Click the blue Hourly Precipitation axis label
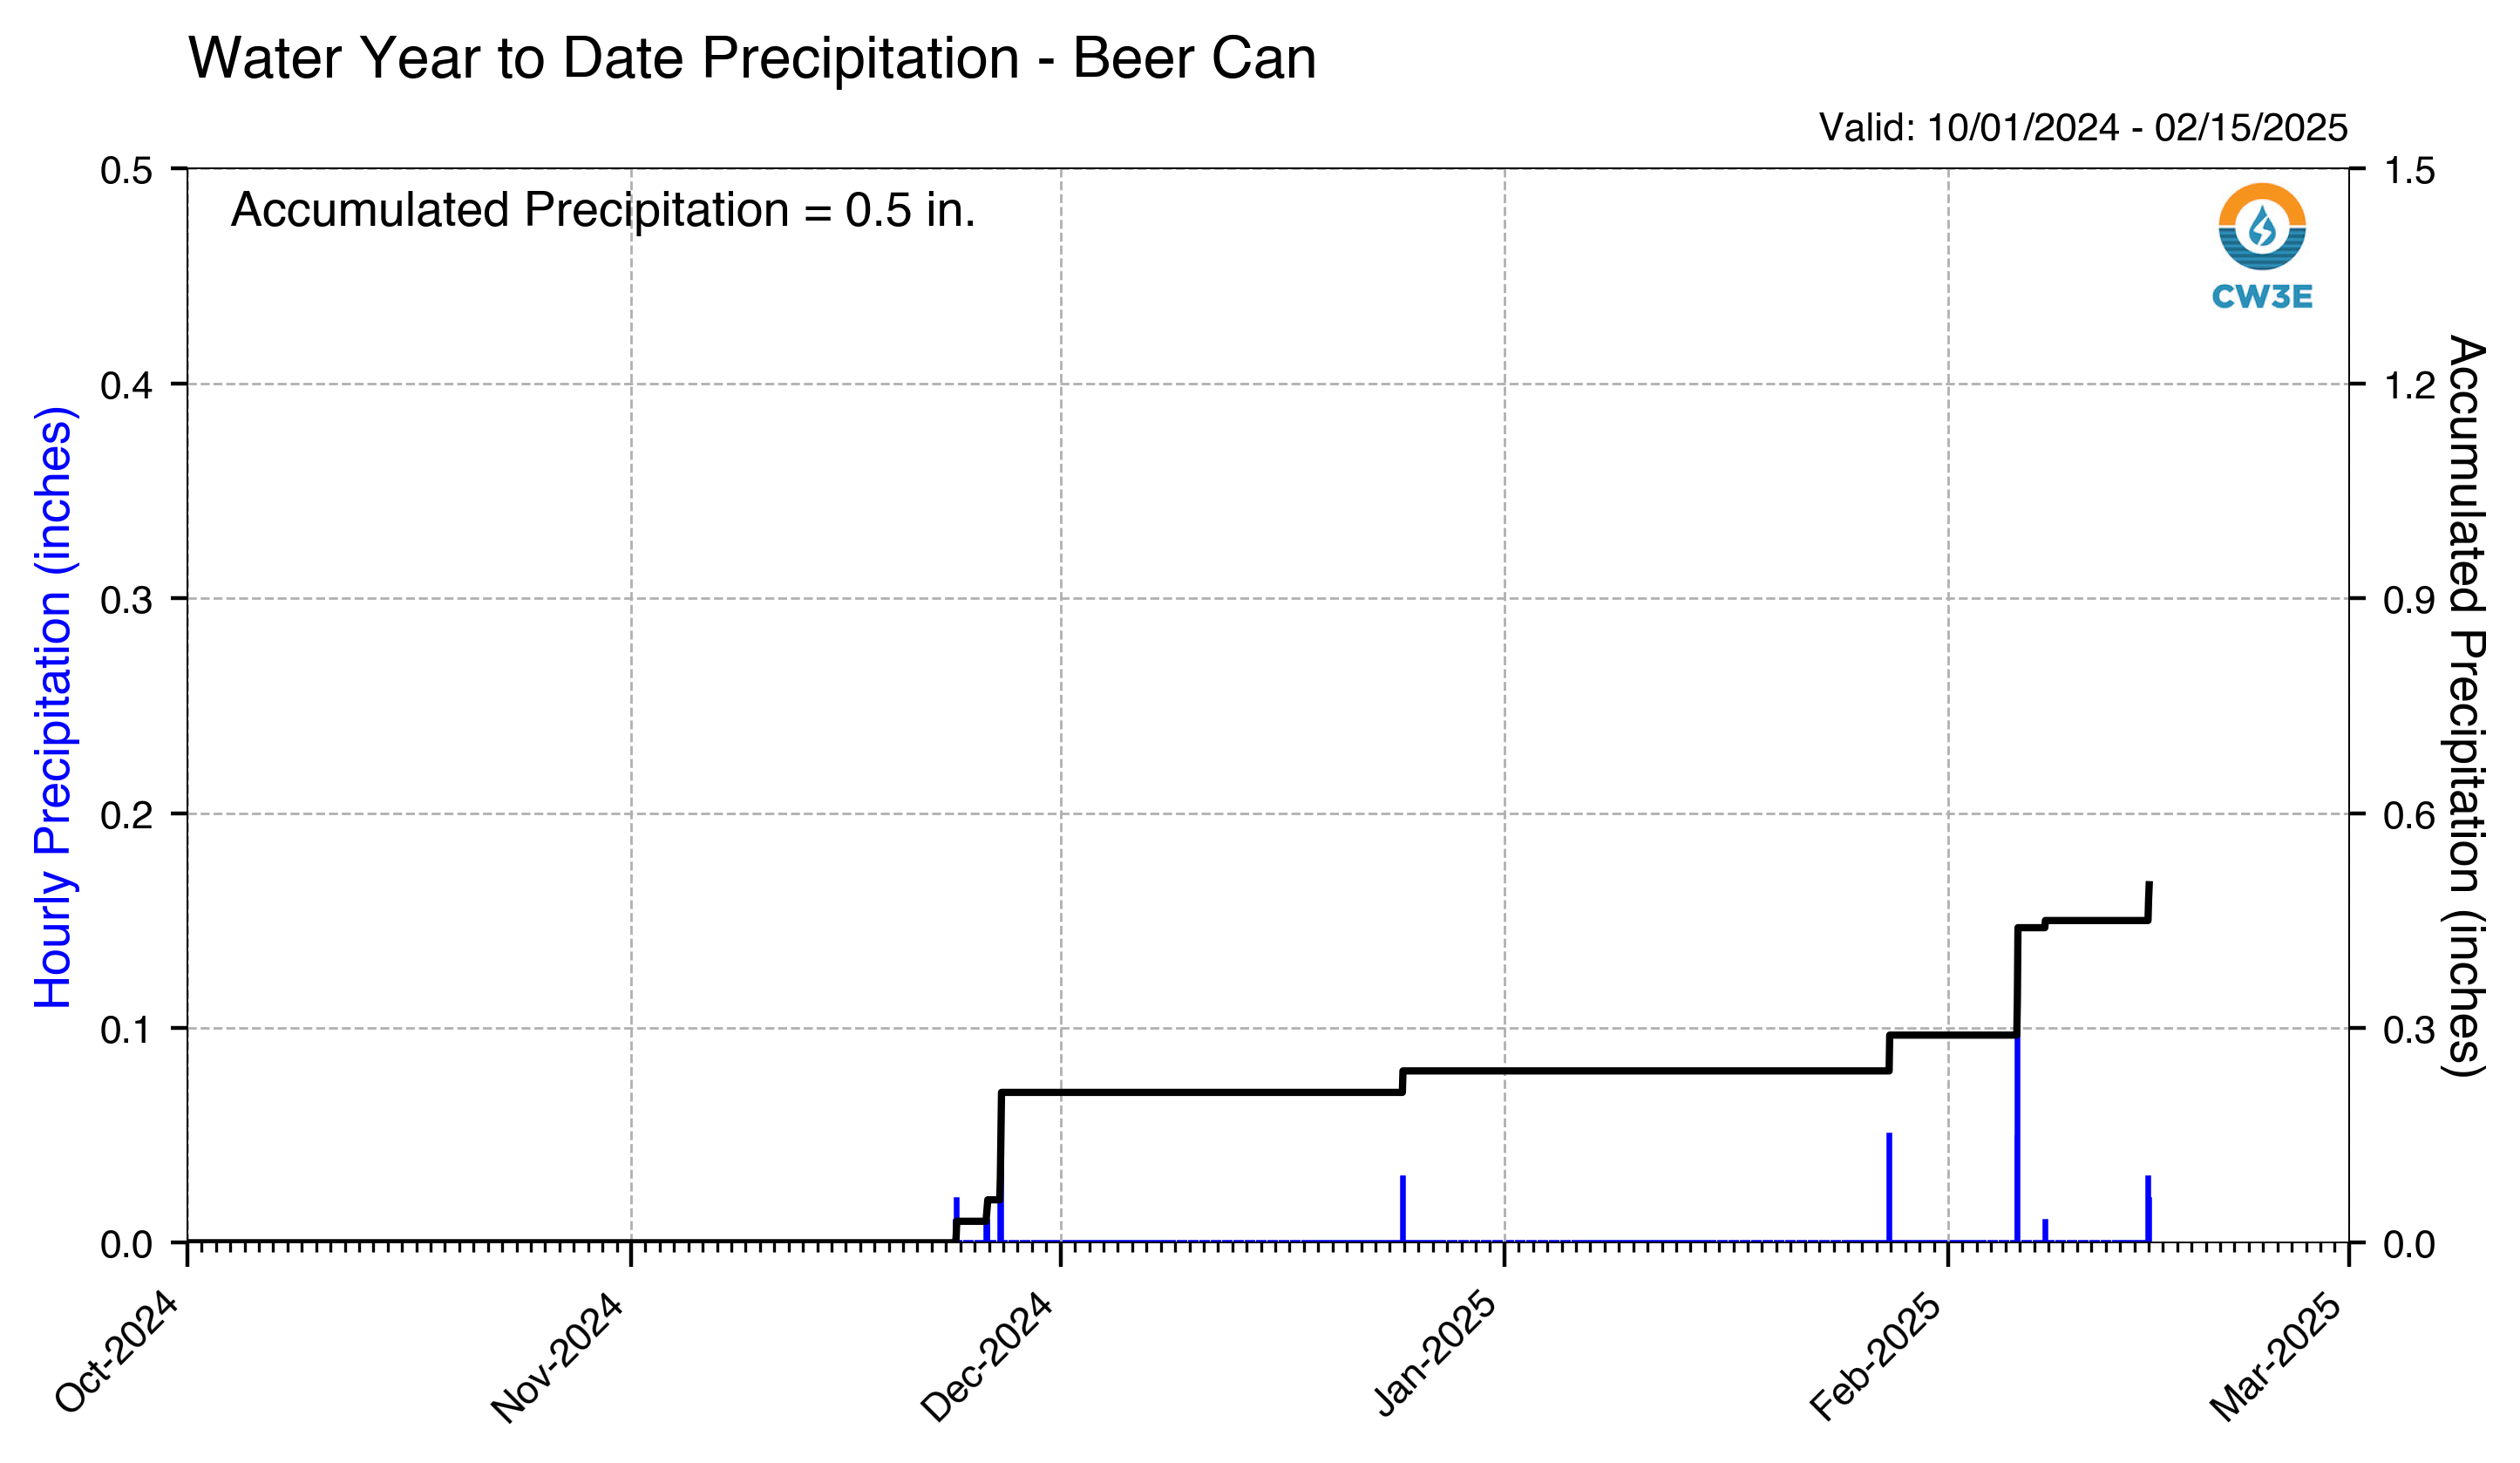This screenshot has width=2520, height=1463. (x=53, y=707)
